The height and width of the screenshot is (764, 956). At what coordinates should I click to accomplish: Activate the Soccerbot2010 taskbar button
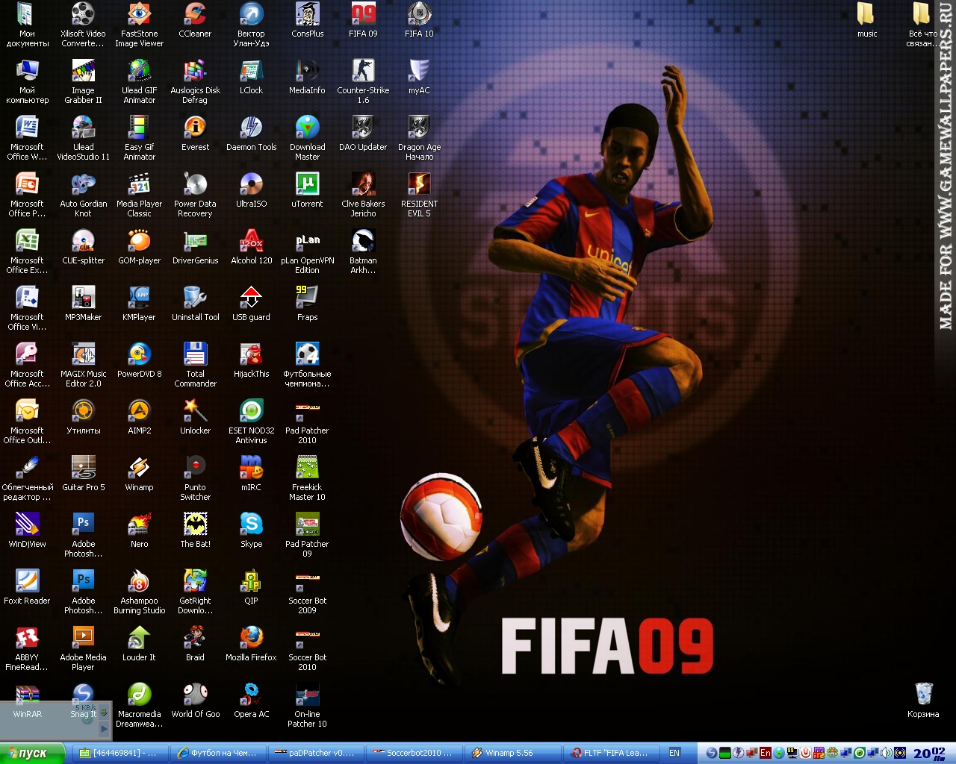pos(415,754)
